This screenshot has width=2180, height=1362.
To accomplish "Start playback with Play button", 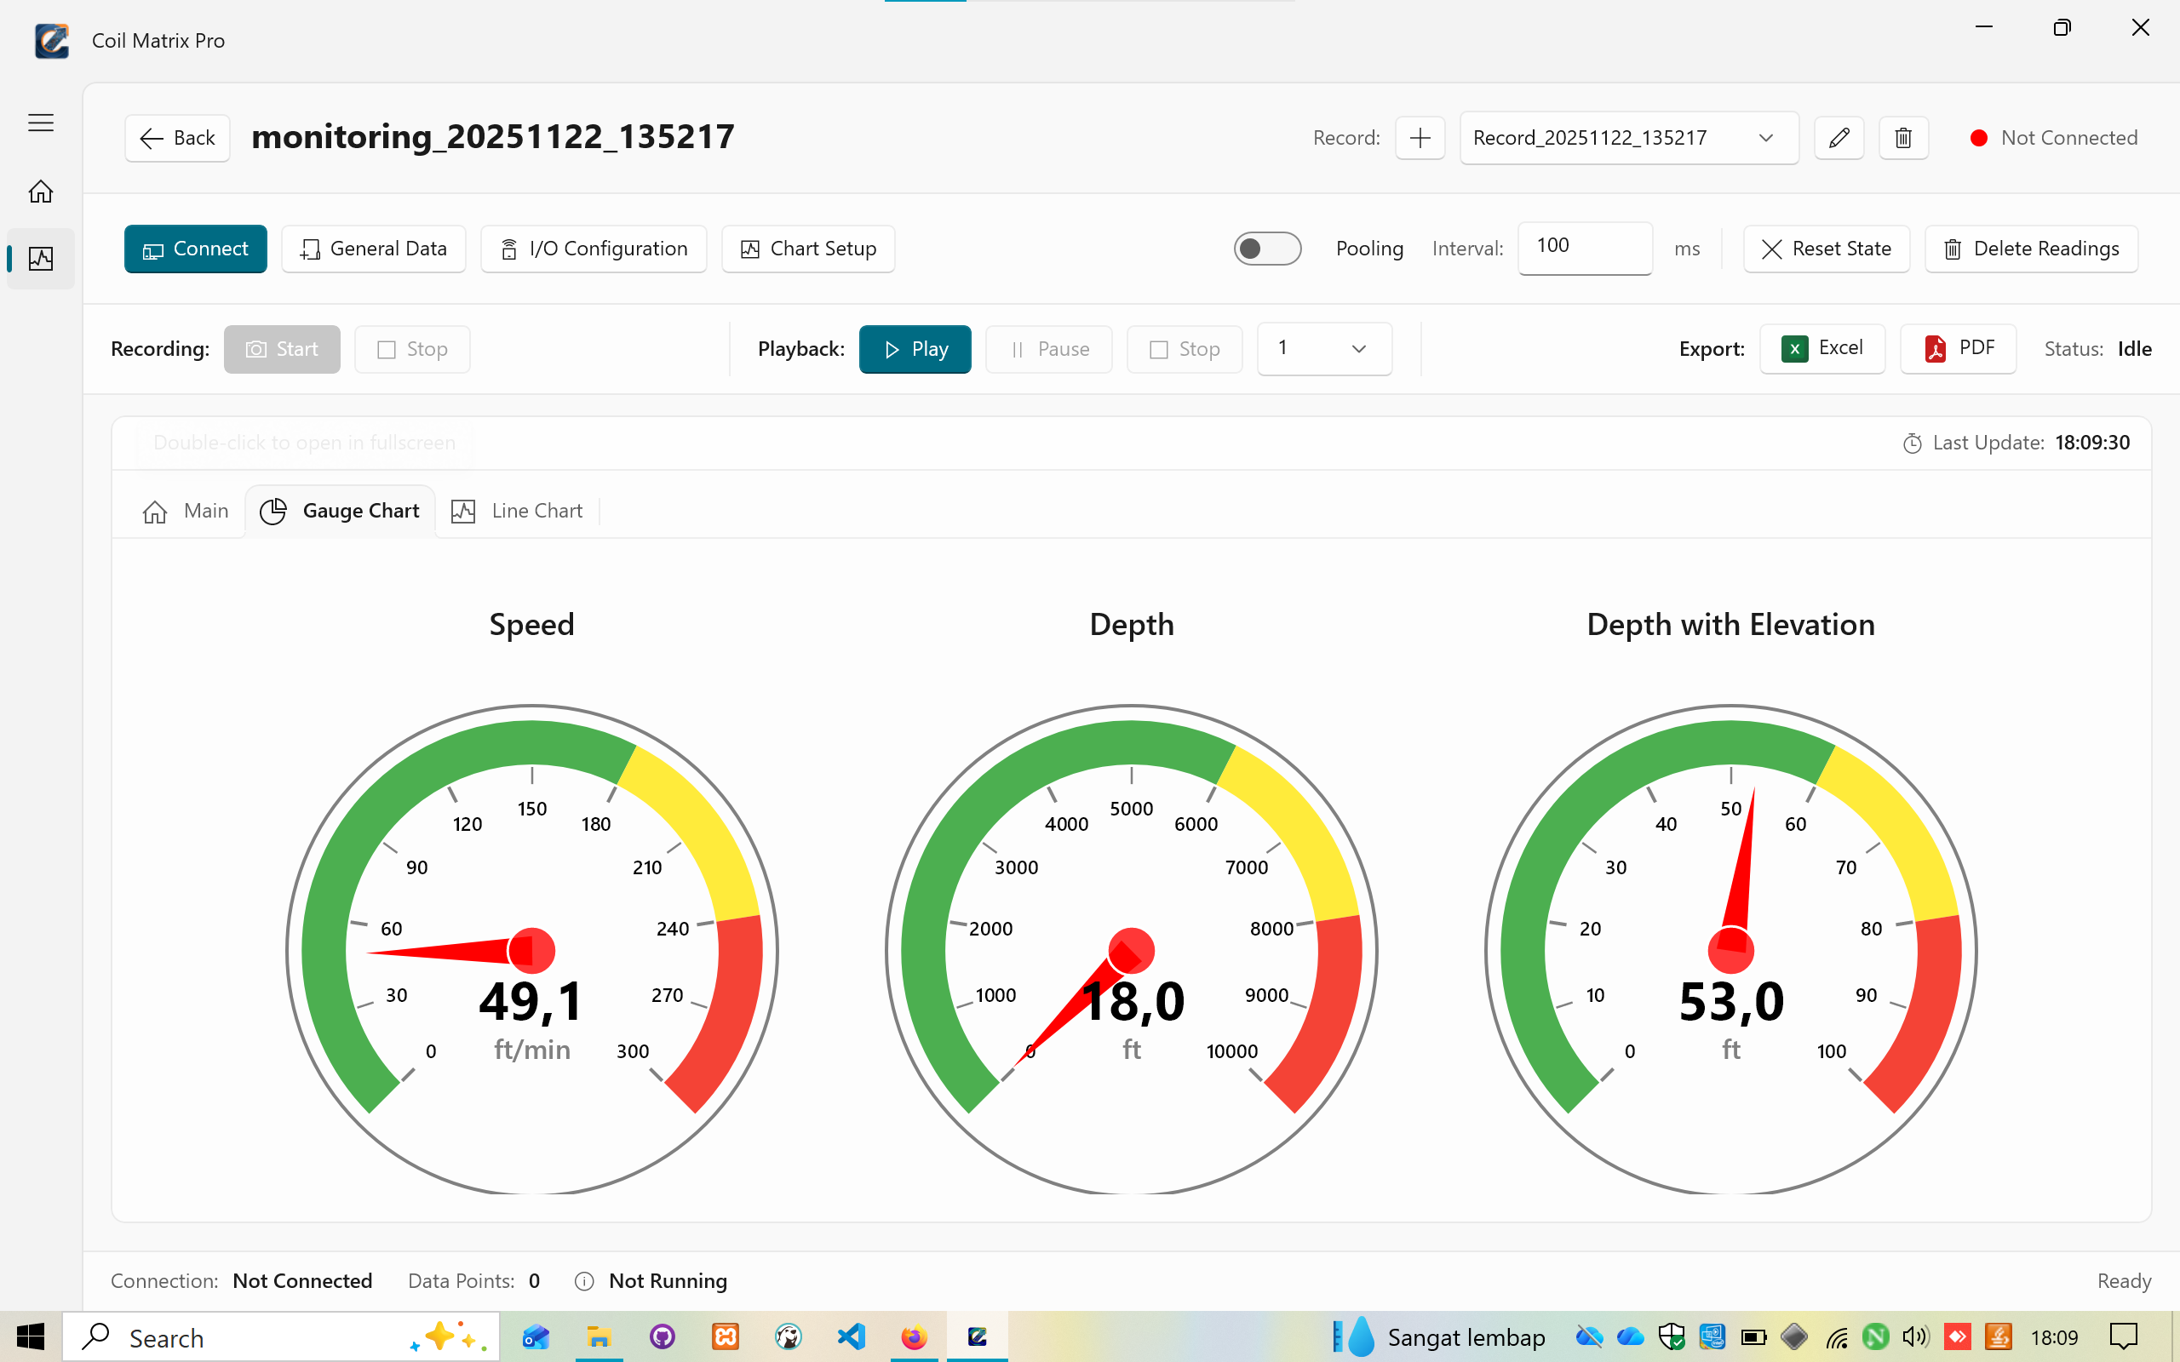I will point(915,349).
